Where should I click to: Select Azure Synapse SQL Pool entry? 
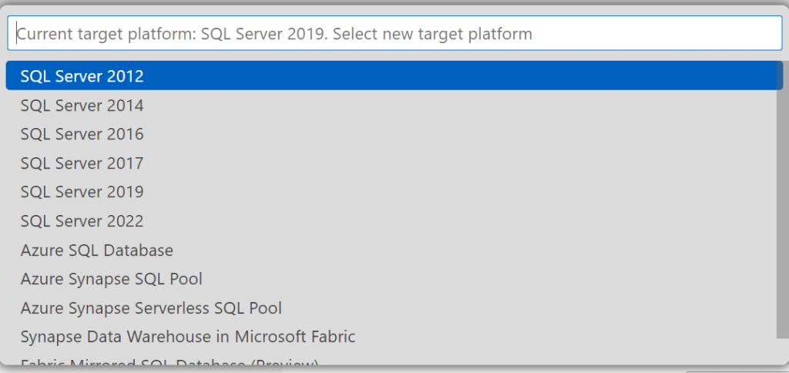[112, 279]
